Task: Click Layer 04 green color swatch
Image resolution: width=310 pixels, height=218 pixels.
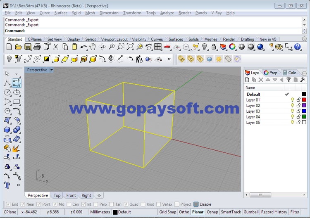Action: [x=304, y=117]
